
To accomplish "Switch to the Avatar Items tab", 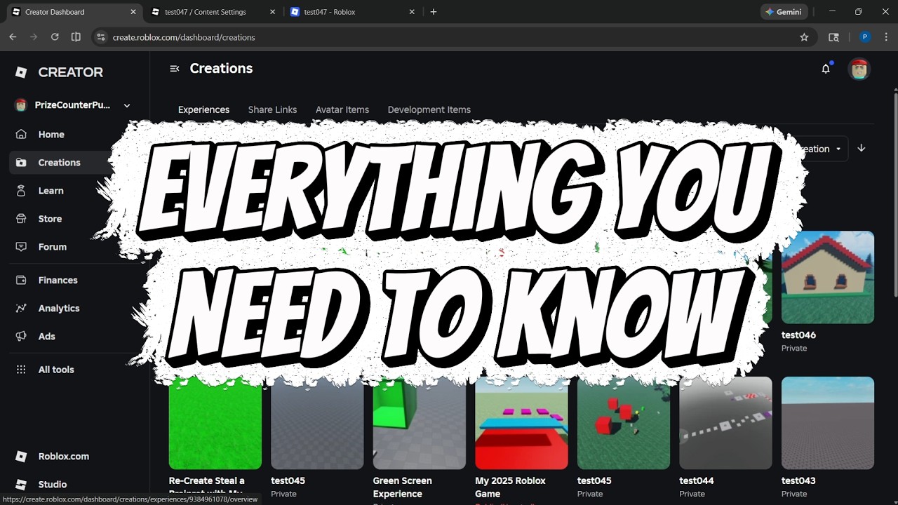I will click(x=342, y=109).
